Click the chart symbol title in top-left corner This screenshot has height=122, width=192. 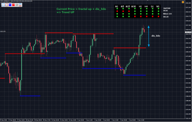pos(16,1)
